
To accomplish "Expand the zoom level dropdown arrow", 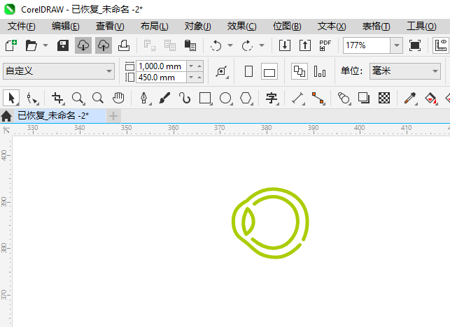I will (x=397, y=45).
